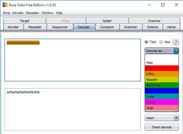Switch to the Sequencer tab
The image size is (183, 134).
60,27
